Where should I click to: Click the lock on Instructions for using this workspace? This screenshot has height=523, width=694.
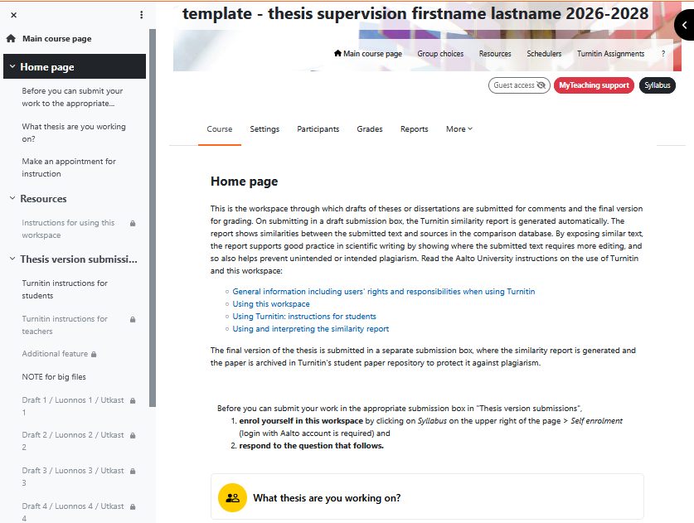(x=133, y=222)
